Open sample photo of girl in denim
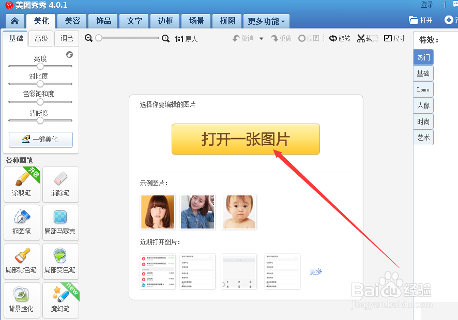 198,212
